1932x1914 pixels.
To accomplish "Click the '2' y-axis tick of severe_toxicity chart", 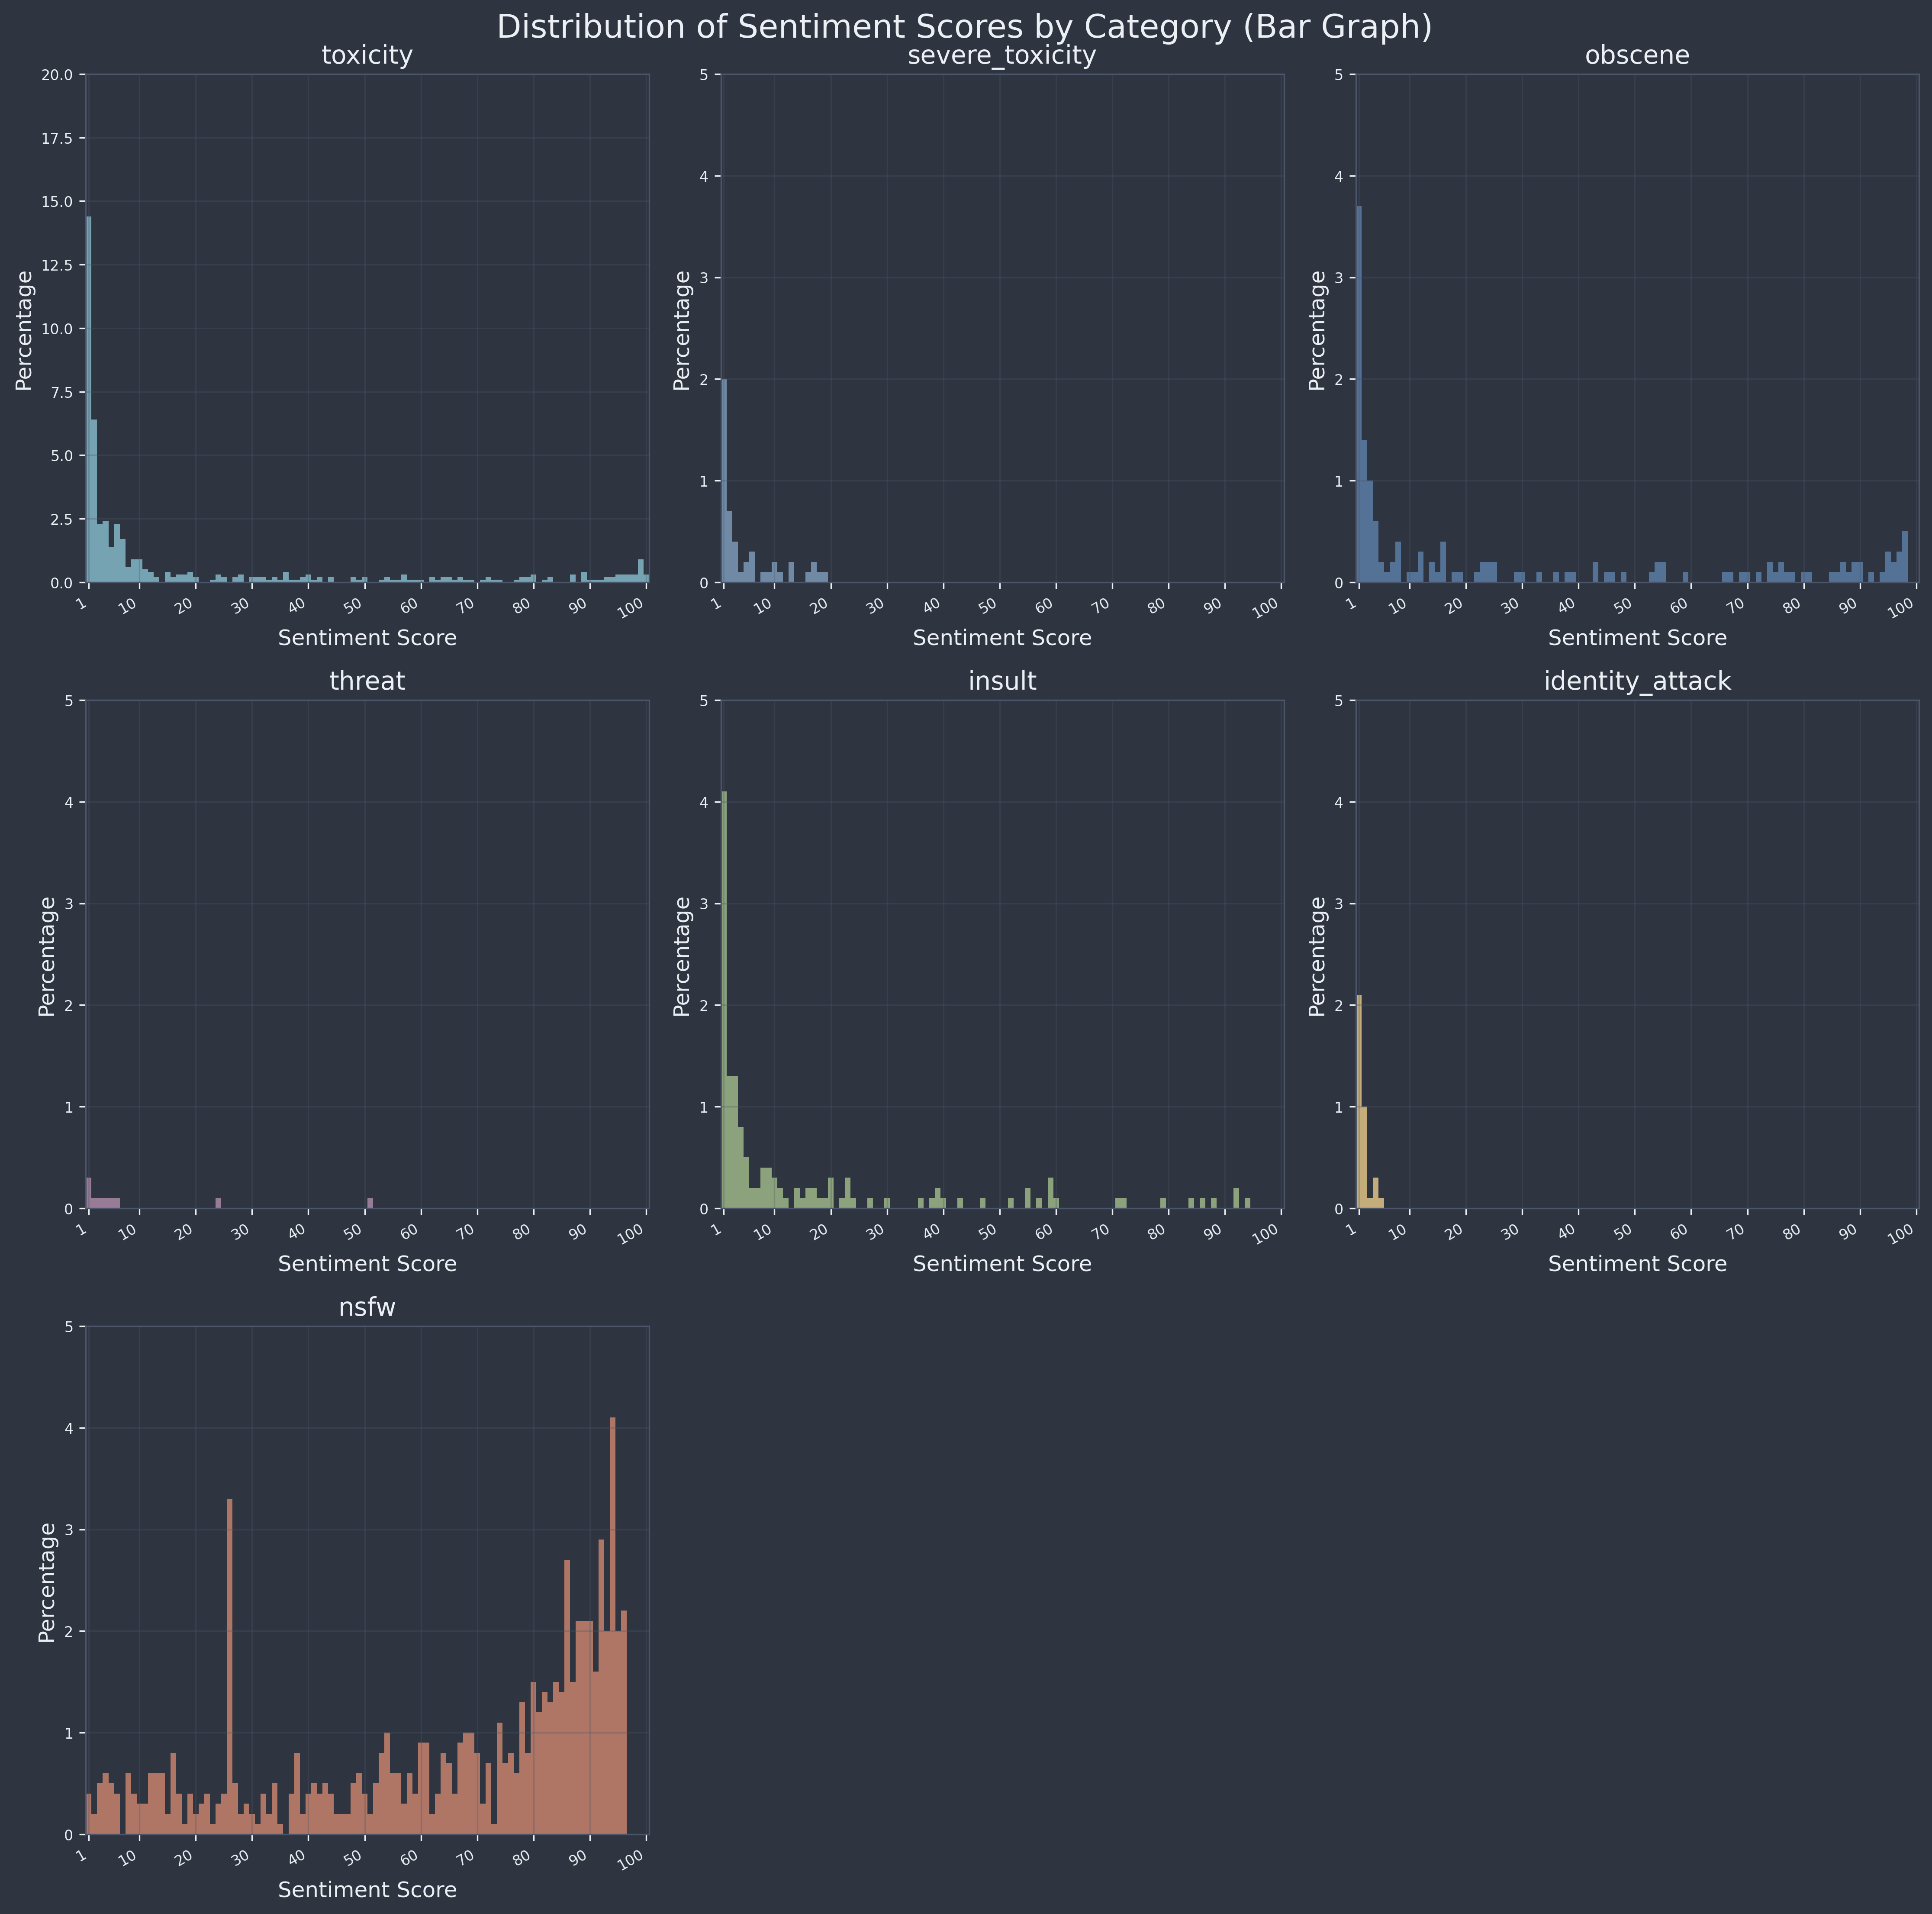I will point(704,380).
